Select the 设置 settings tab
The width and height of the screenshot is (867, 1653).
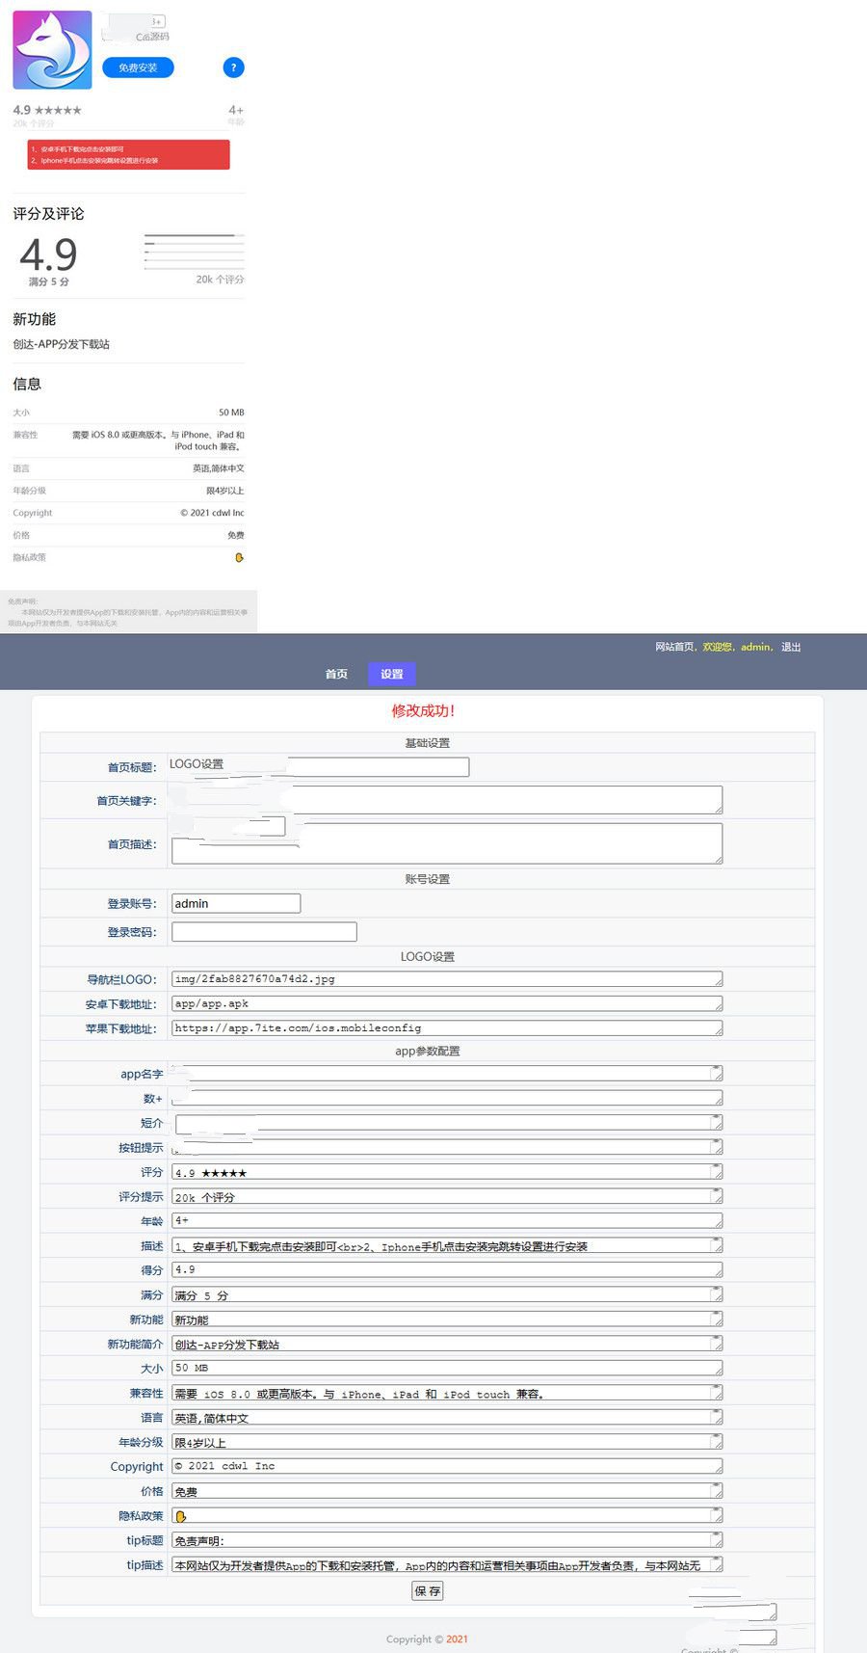(x=391, y=674)
